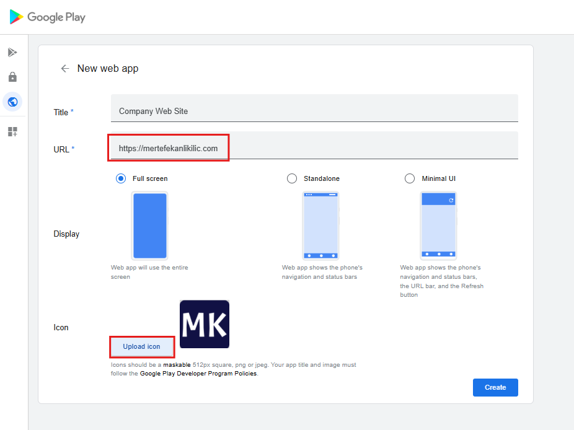Click the Standalone phone preview image

click(320, 226)
